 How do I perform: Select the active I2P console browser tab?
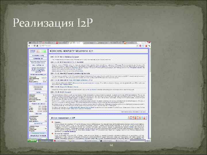click(x=76, y=43)
